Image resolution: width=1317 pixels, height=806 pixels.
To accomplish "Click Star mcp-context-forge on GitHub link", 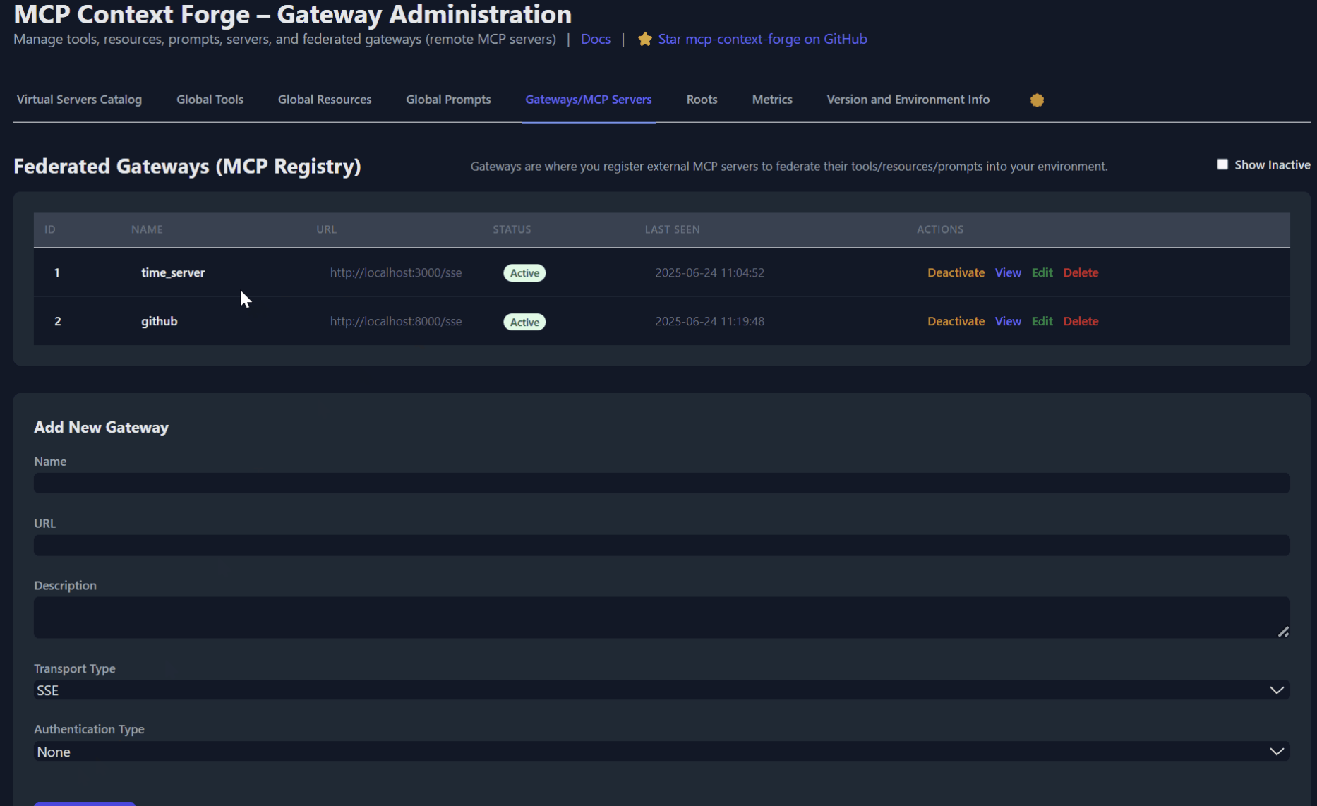I will (x=762, y=40).
